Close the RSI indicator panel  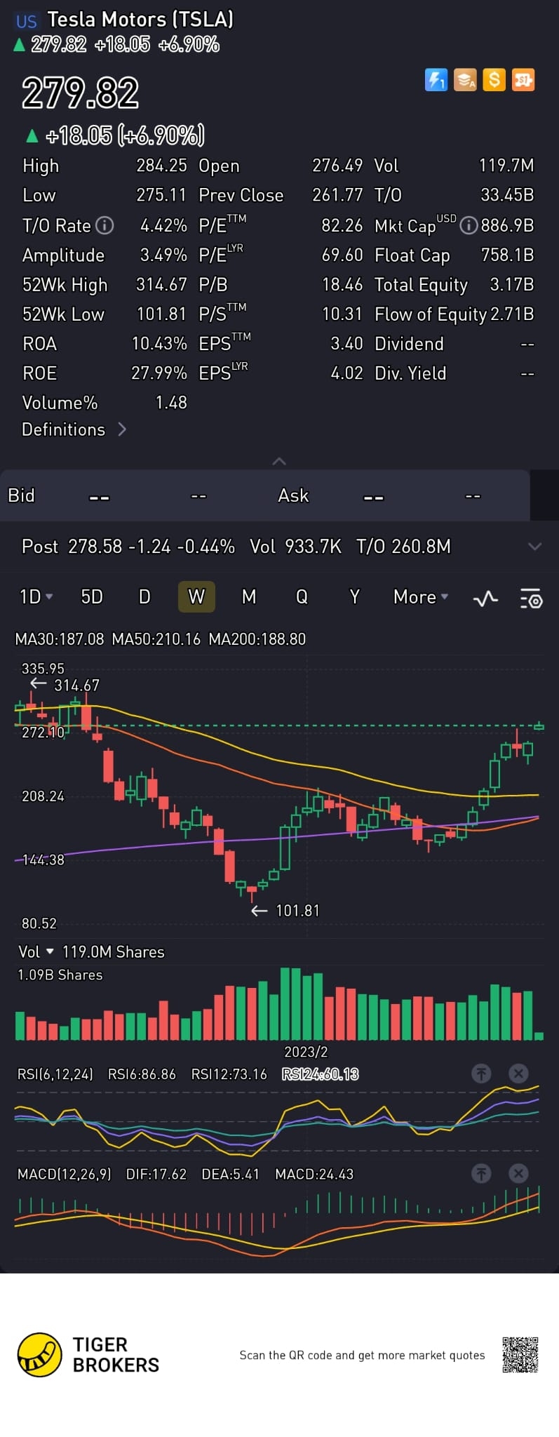(518, 1073)
